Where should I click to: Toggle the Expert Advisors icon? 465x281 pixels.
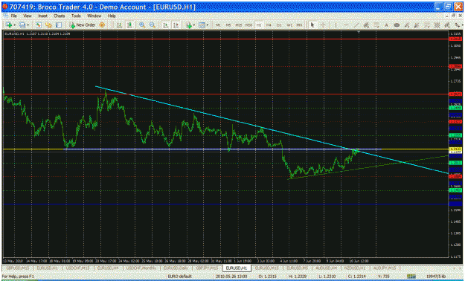(x=102, y=25)
